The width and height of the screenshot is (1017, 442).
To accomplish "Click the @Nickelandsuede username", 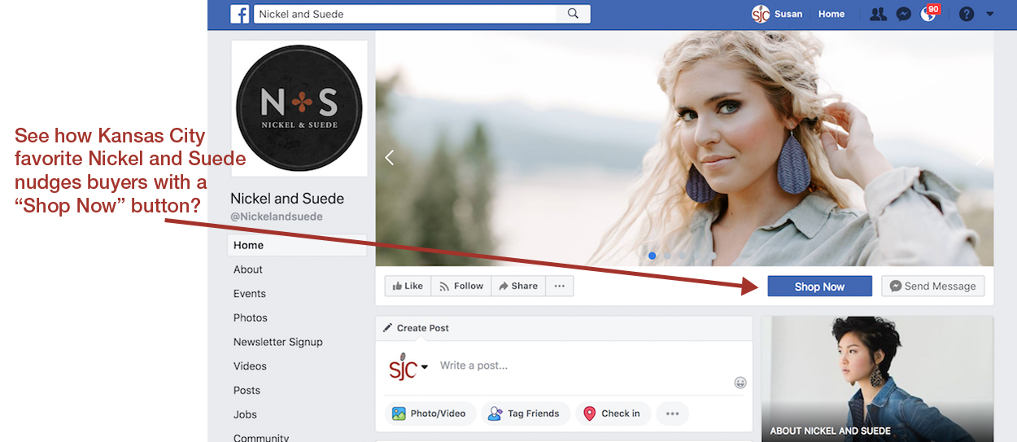I will [277, 217].
